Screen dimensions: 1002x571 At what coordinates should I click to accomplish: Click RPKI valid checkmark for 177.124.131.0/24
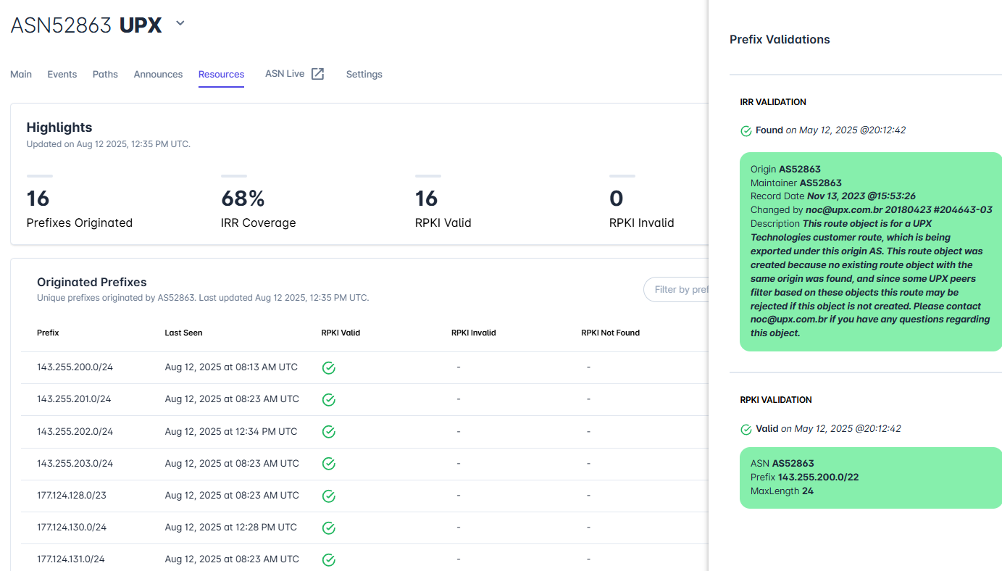328,559
